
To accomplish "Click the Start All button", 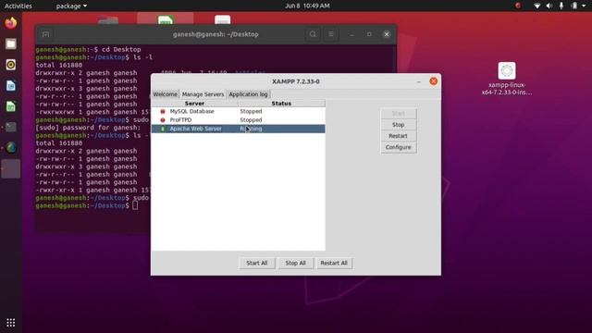I will pos(257,263).
